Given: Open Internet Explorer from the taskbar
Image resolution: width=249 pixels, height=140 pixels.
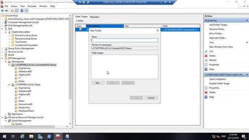Looking at the screenshot, I should click(23, 136).
